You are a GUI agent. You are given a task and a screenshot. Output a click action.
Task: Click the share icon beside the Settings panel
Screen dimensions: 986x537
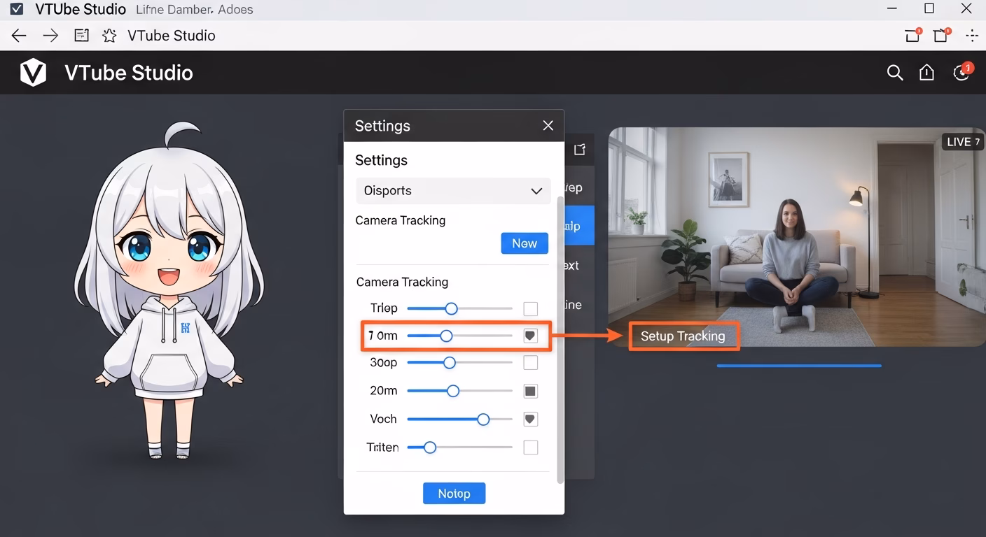(x=579, y=149)
